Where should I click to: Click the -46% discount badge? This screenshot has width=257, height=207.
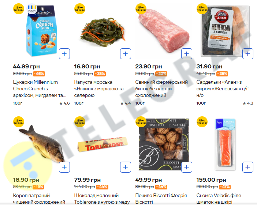click(x=39, y=74)
